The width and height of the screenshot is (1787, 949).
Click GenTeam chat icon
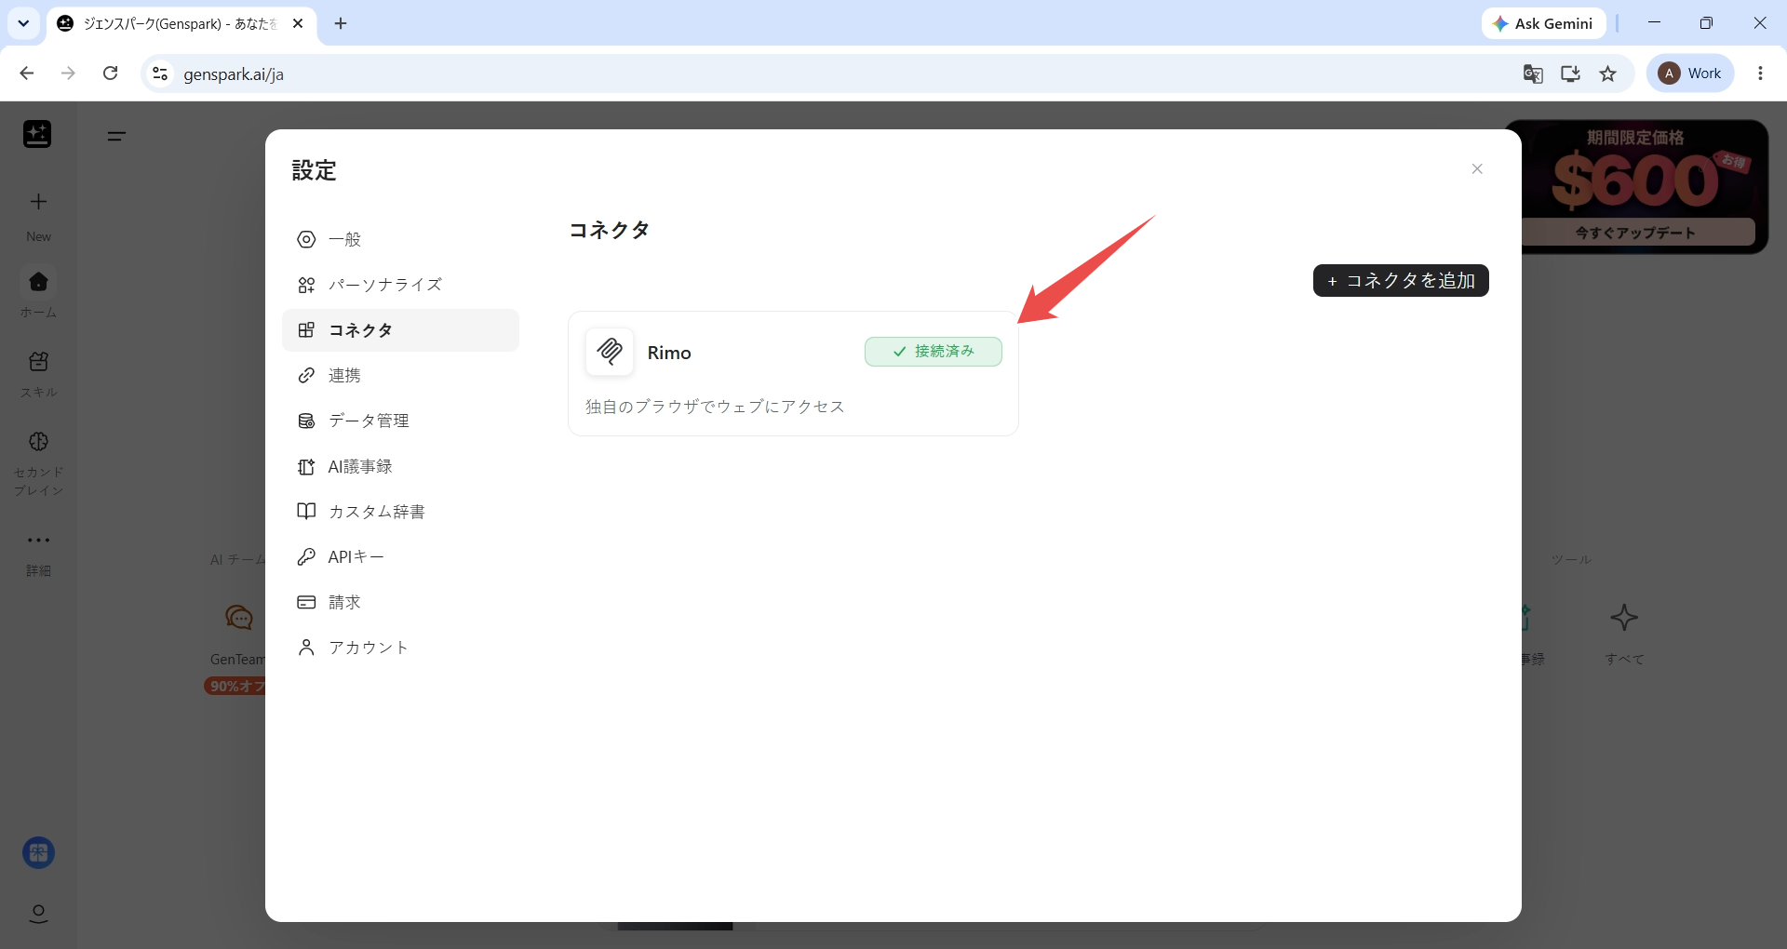click(x=239, y=617)
